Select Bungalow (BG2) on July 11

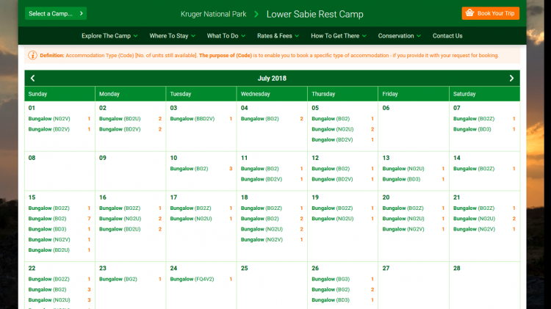click(x=259, y=169)
